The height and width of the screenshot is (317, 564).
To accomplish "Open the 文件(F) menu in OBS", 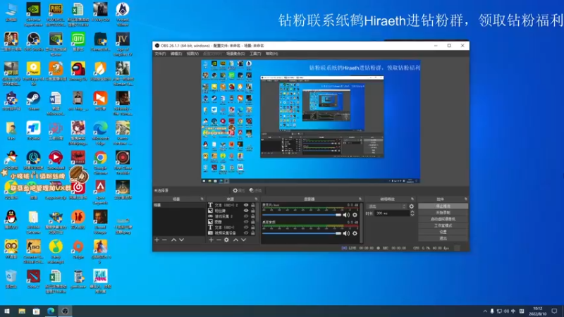I will click(x=161, y=54).
